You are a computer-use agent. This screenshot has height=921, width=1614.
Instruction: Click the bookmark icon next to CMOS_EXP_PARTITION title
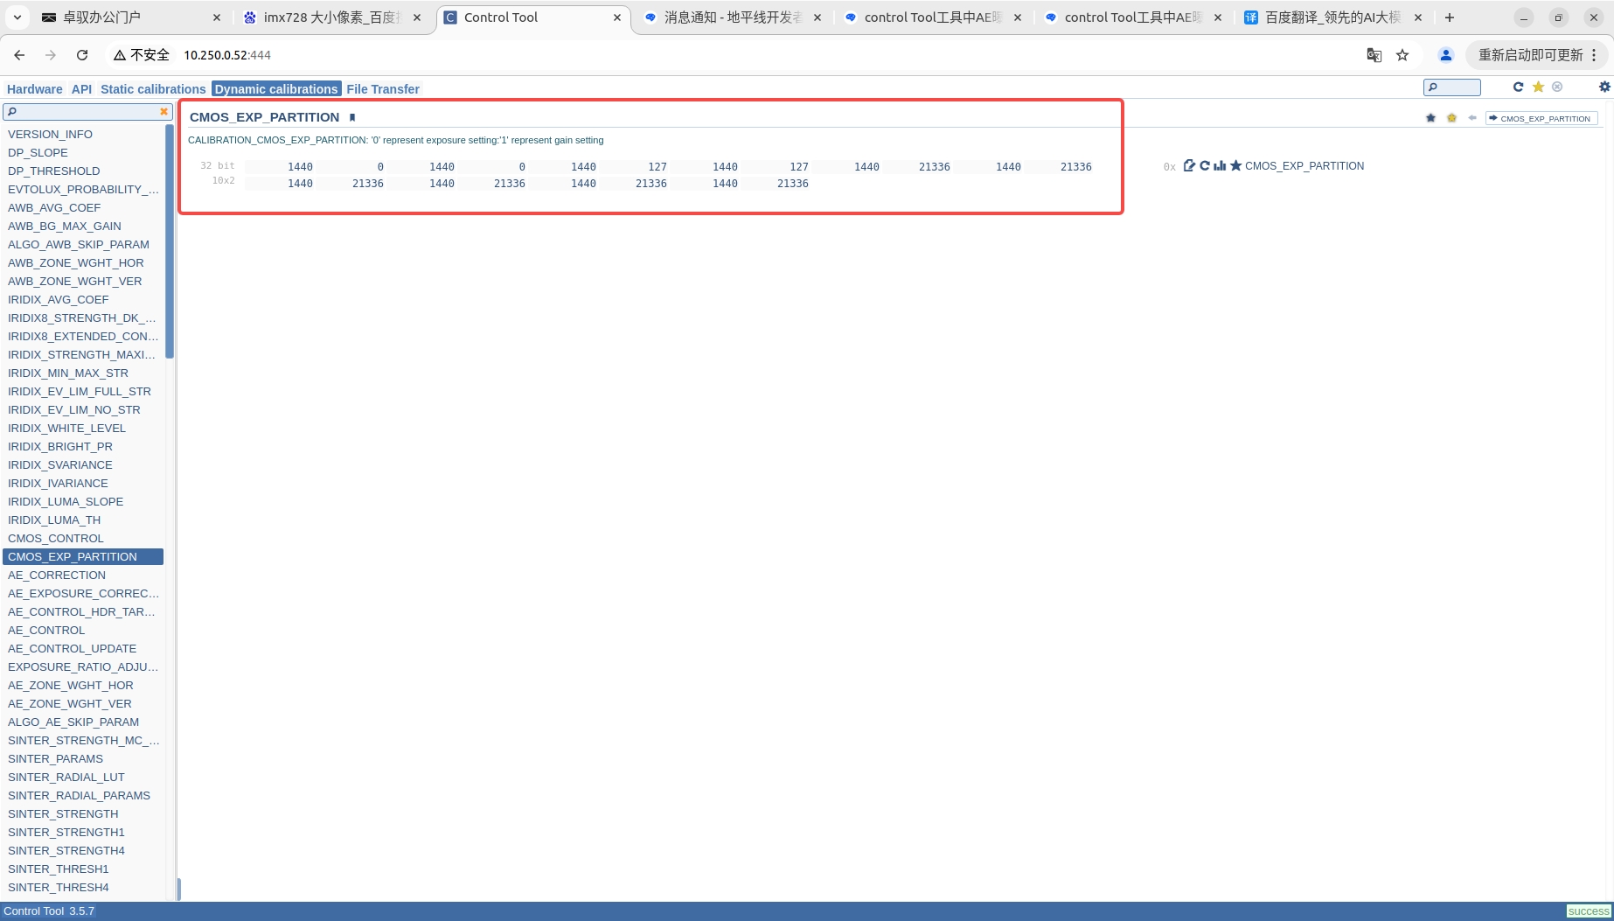pyautogui.click(x=352, y=117)
